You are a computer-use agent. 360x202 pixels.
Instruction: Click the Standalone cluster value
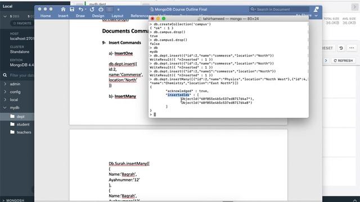20,52
